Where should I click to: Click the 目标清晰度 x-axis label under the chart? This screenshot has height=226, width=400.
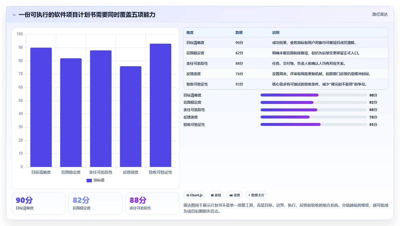(41, 172)
